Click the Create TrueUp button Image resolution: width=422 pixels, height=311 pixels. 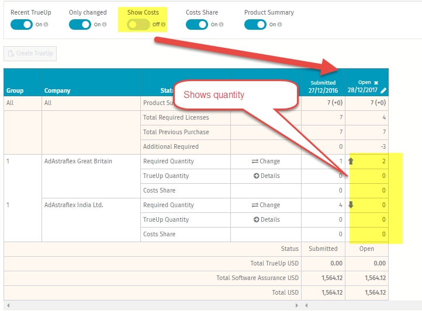30,54
